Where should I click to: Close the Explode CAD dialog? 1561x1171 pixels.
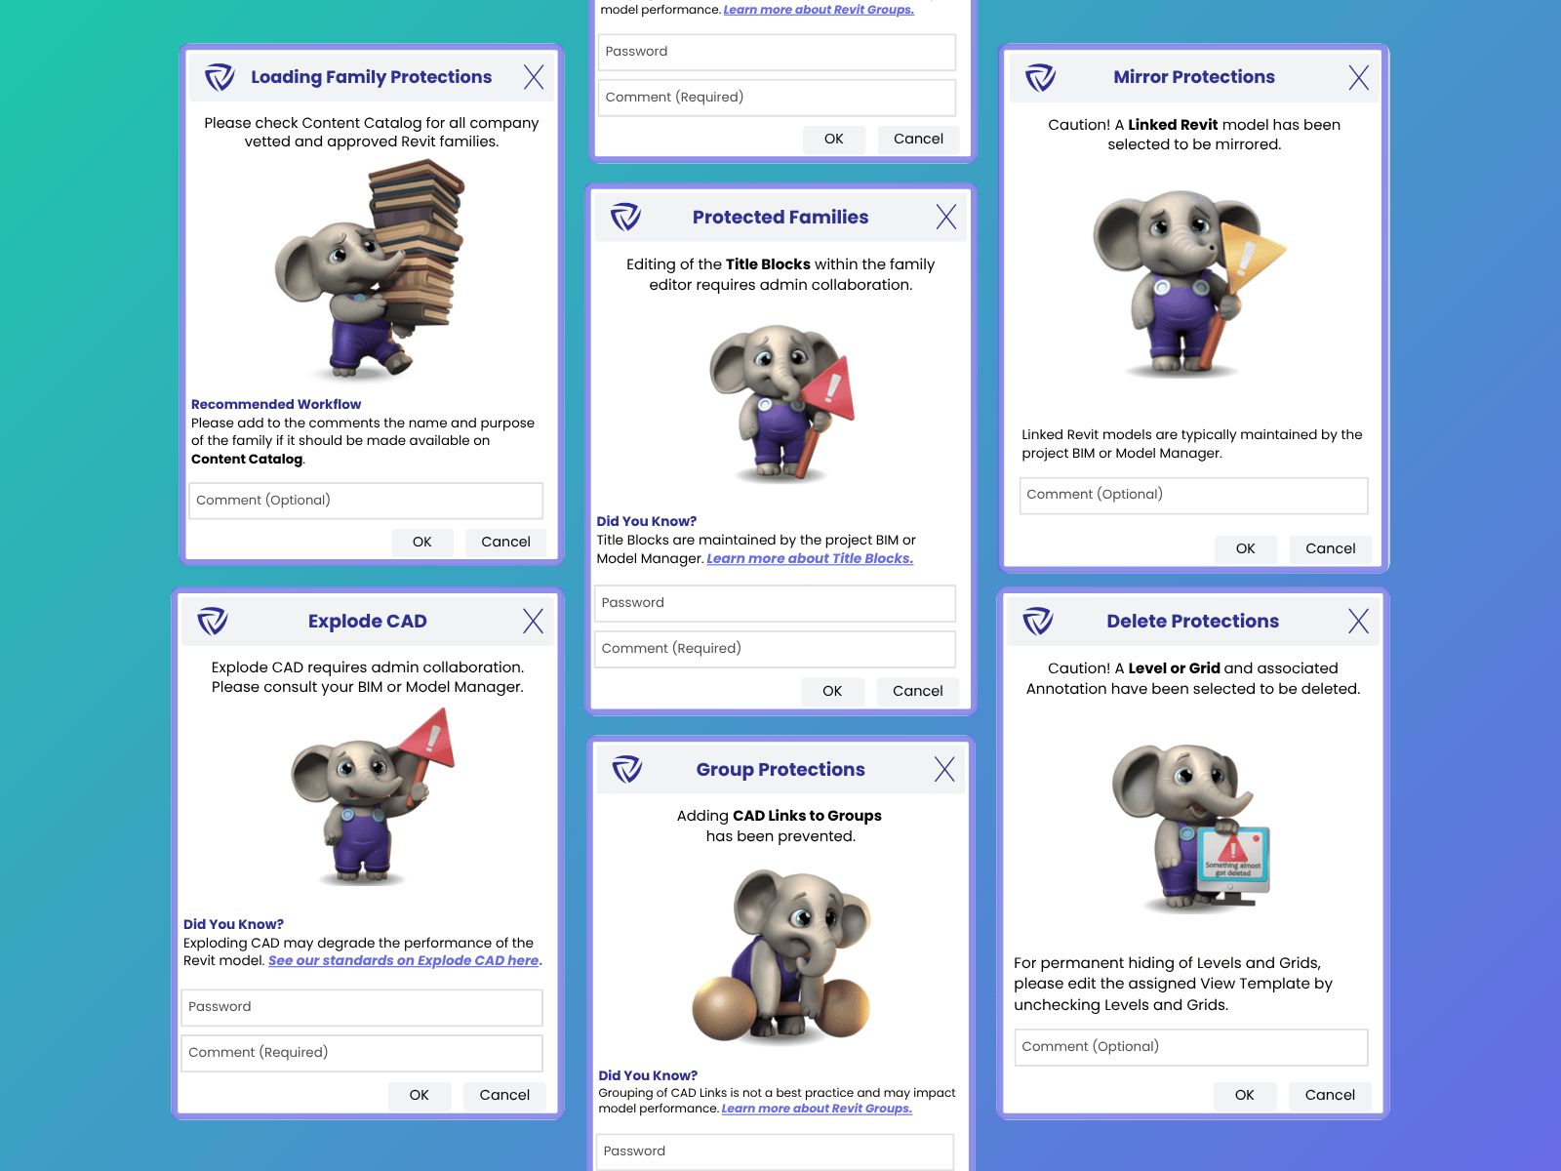533,621
